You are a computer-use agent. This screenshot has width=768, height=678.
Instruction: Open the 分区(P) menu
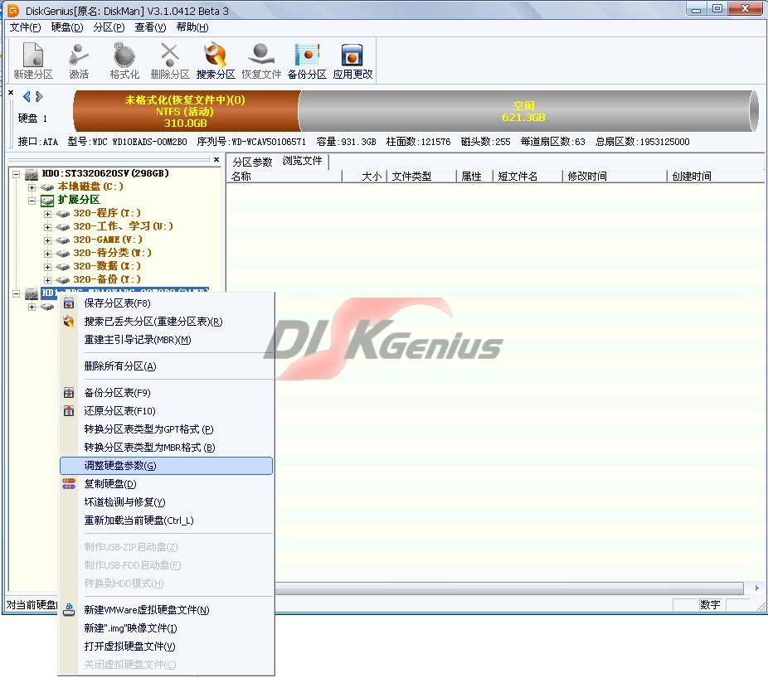(x=109, y=27)
